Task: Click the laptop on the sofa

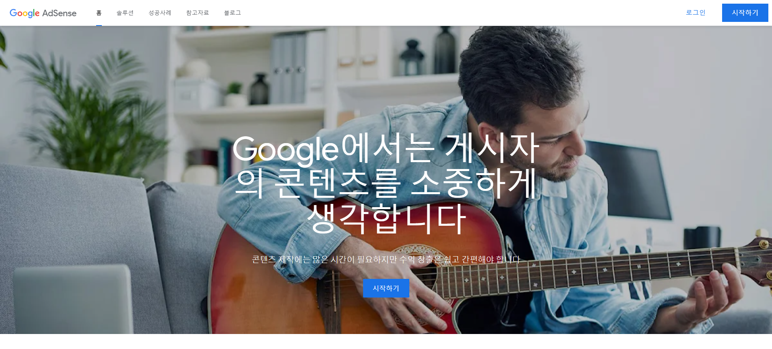Action: coord(73,299)
